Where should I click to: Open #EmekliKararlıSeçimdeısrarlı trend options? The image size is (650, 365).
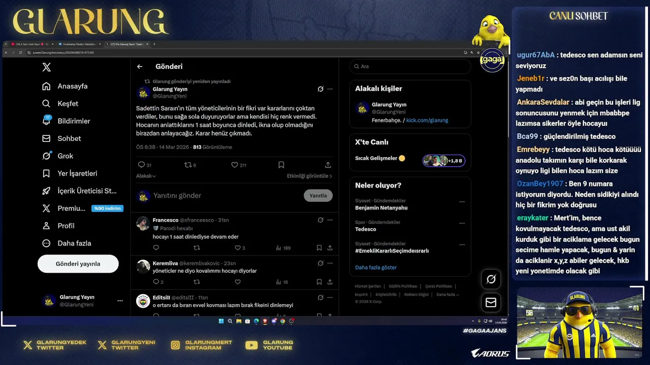click(462, 245)
